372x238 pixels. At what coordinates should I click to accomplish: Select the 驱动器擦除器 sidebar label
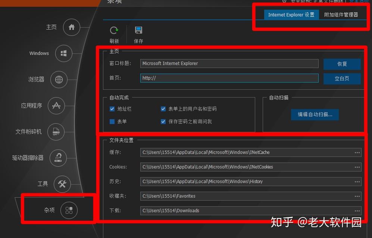tap(28, 158)
